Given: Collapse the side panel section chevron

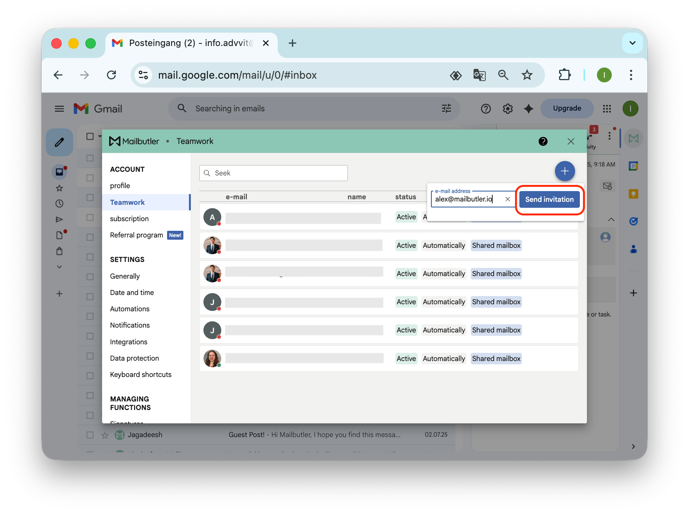Looking at the screenshot, I should coord(611,219).
